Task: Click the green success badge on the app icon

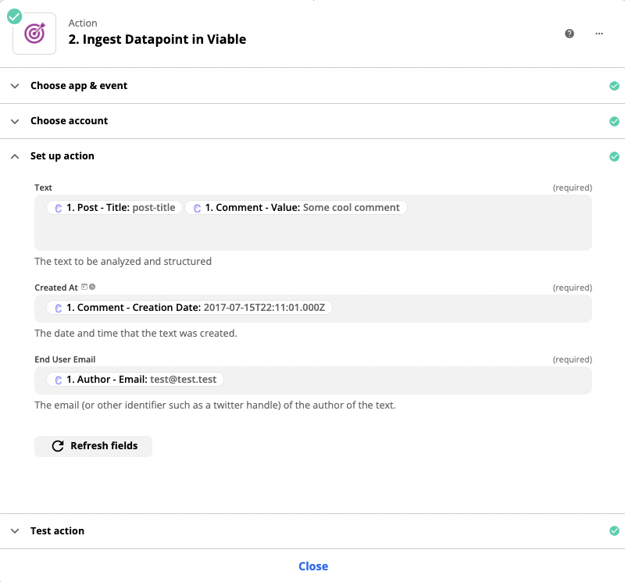Action: tap(13, 13)
